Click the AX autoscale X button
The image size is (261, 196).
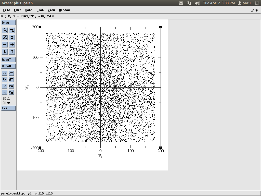coord(5,80)
